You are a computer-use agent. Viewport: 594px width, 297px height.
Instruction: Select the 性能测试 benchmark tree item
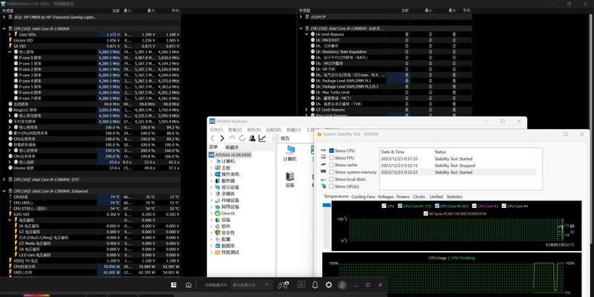pos(230,252)
